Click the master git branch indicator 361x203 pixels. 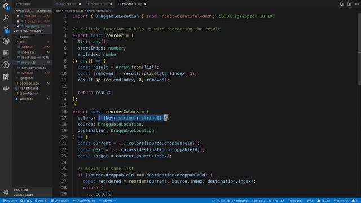coord(10,201)
